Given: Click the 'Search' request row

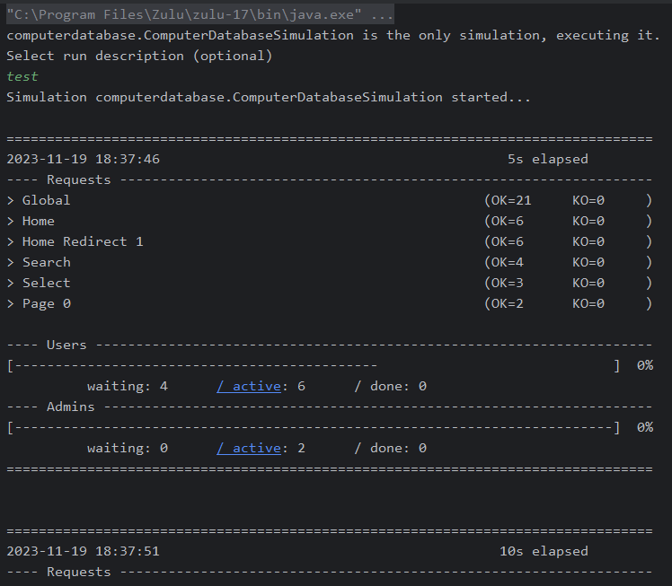Looking at the screenshot, I should [329, 262].
